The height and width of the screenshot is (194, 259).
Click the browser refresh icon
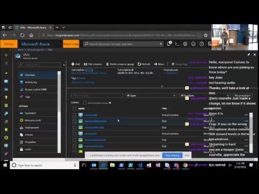[22, 35]
